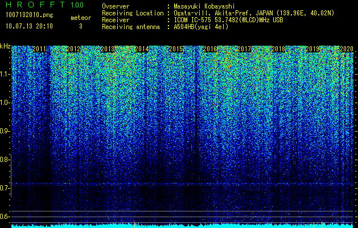Click the 1.0 kHz axis tick label

tap(5, 103)
